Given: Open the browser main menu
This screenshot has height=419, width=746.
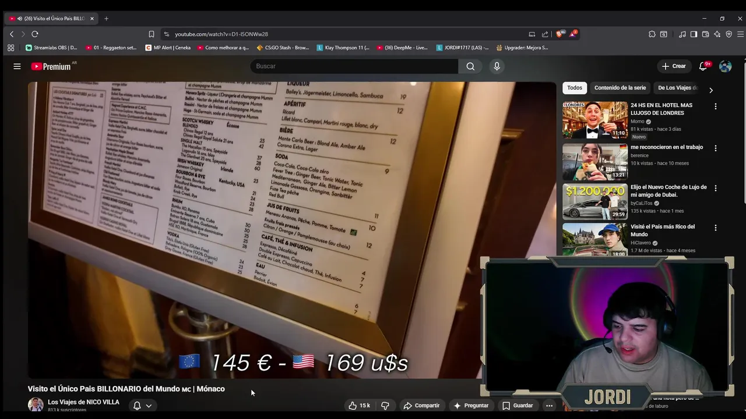Looking at the screenshot, I should click(740, 34).
